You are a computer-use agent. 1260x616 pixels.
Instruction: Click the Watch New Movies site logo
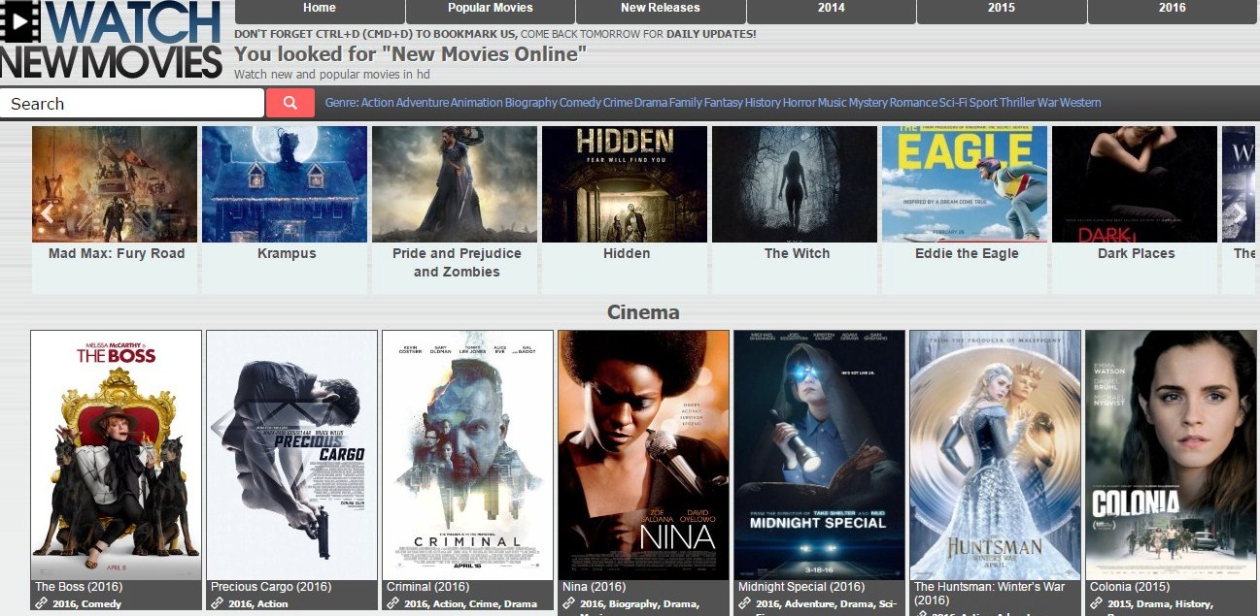pos(112,40)
